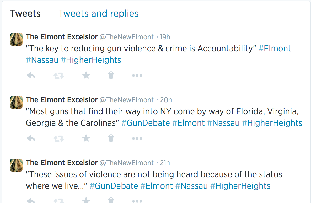Open #GunDebate hashtag in the 20h tweet
This screenshot has width=311, height=203.
146,123
